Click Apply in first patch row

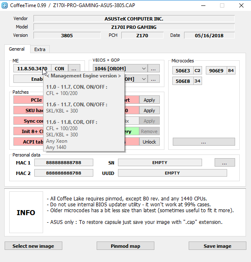pos(149,100)
